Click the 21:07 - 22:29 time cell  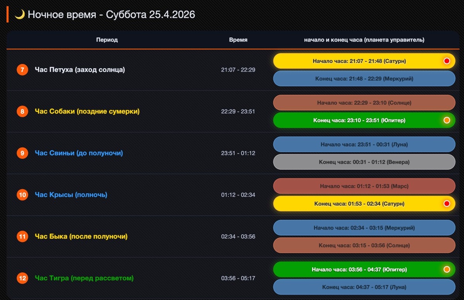238,70
